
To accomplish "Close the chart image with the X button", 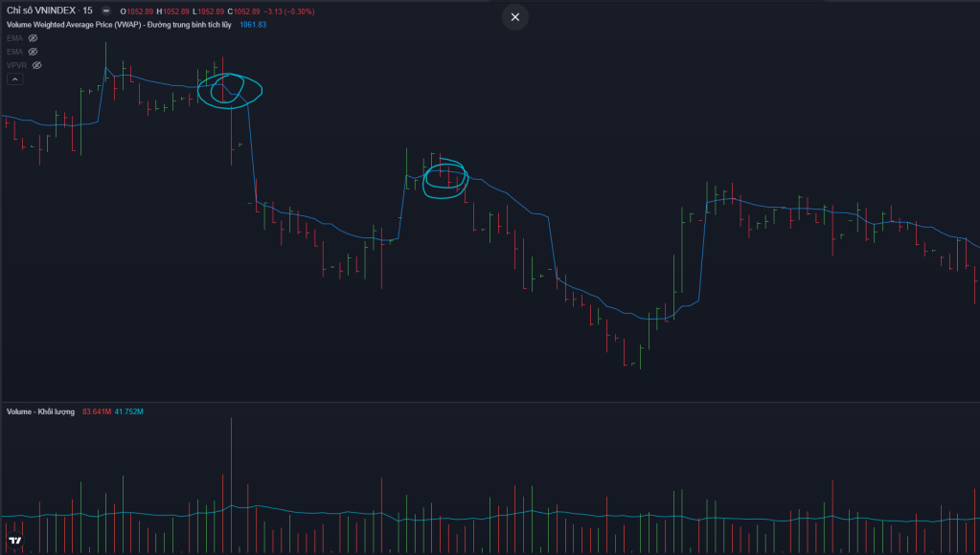I will (515, 17).
